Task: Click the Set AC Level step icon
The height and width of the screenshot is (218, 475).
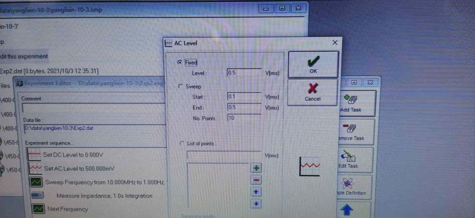Action: click(35, 168)
